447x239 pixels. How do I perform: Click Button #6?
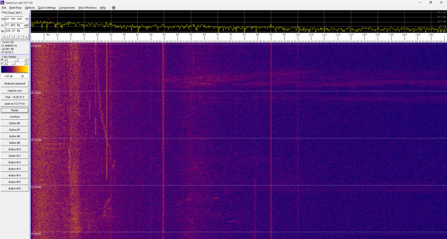[x=15, y=123]
